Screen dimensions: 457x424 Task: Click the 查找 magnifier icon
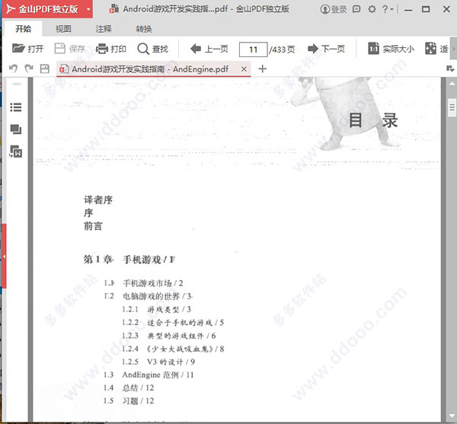pyautogui.click(x=143, y=49)
